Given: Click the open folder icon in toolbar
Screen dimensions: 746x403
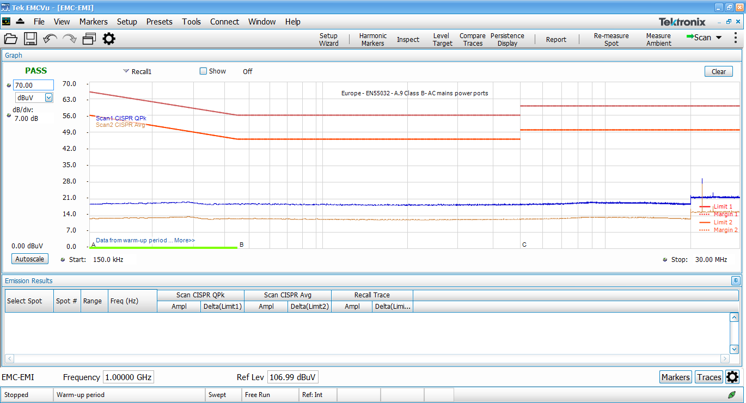Looking at the screenshot, I should [x=11, y=39].
